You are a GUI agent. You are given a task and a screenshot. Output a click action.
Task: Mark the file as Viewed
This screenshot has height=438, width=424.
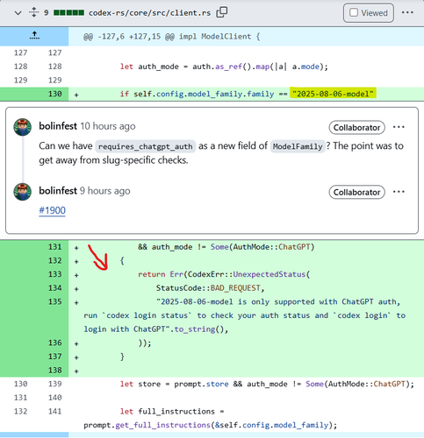(369, 13)
